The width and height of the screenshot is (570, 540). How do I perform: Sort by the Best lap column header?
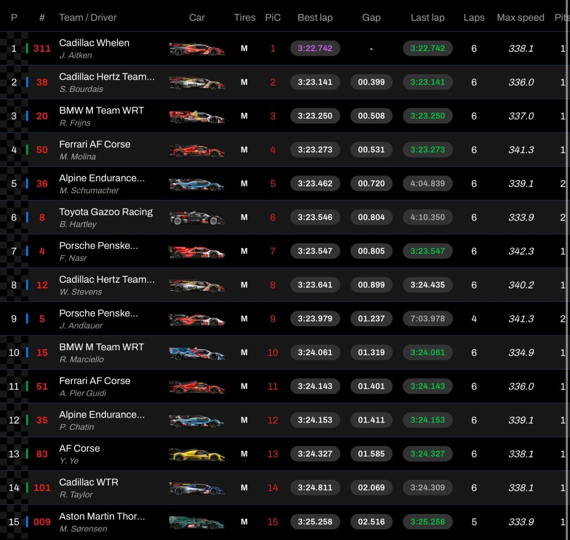click(315, 17)
